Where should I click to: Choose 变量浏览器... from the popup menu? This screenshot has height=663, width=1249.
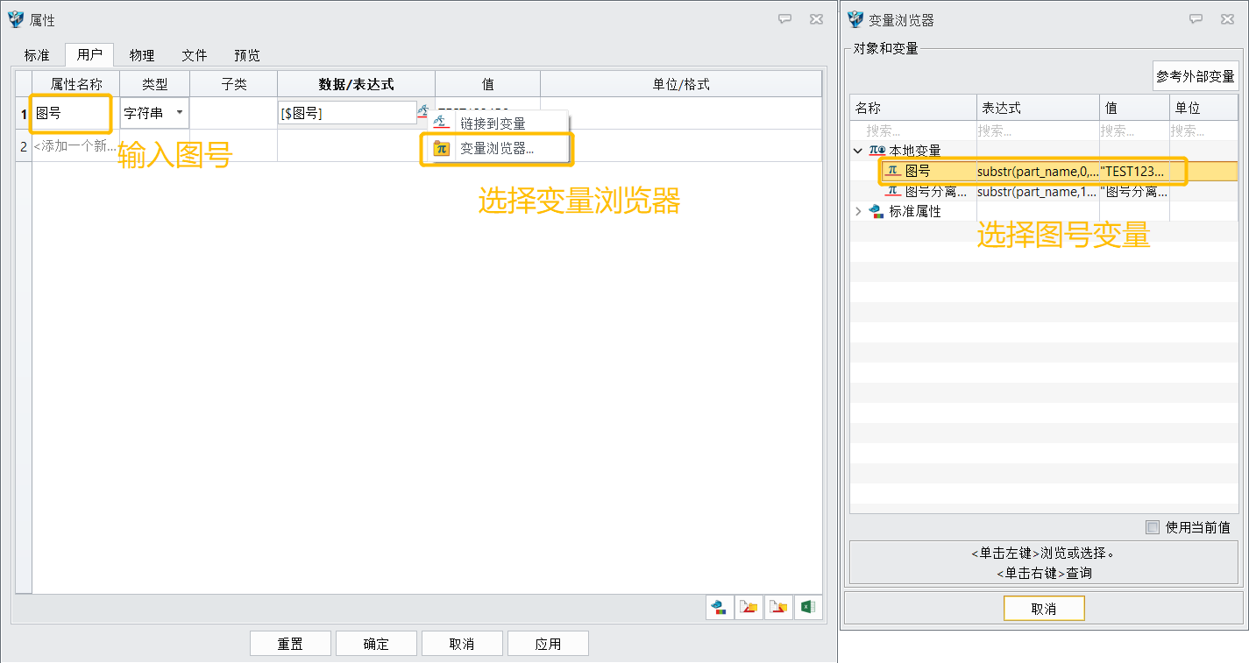pos(499,149)
